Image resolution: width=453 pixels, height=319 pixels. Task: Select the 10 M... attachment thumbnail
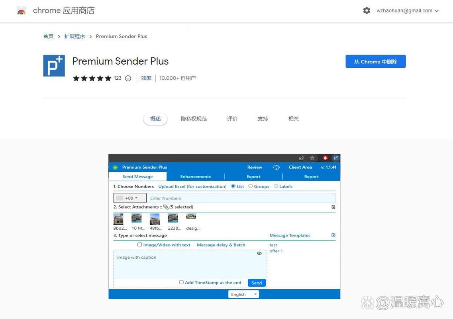(x=137, y=218)
